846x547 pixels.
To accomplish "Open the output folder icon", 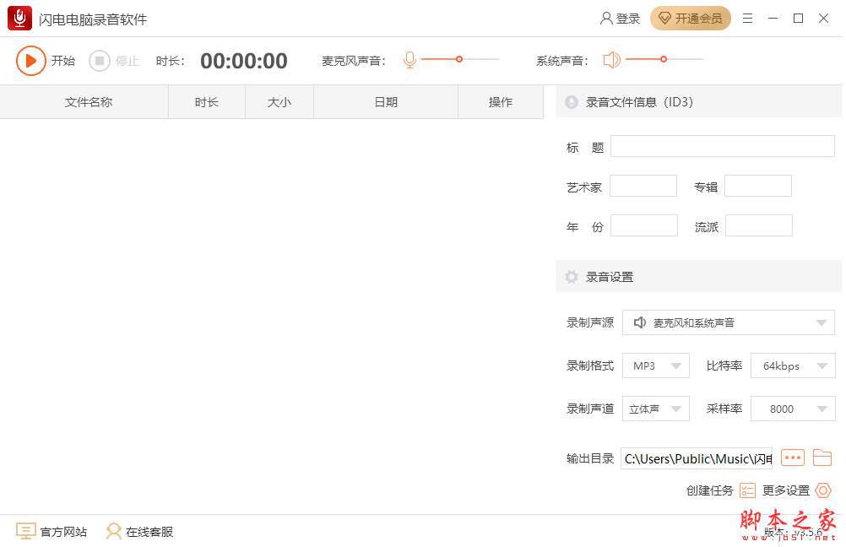I will 822,458.
